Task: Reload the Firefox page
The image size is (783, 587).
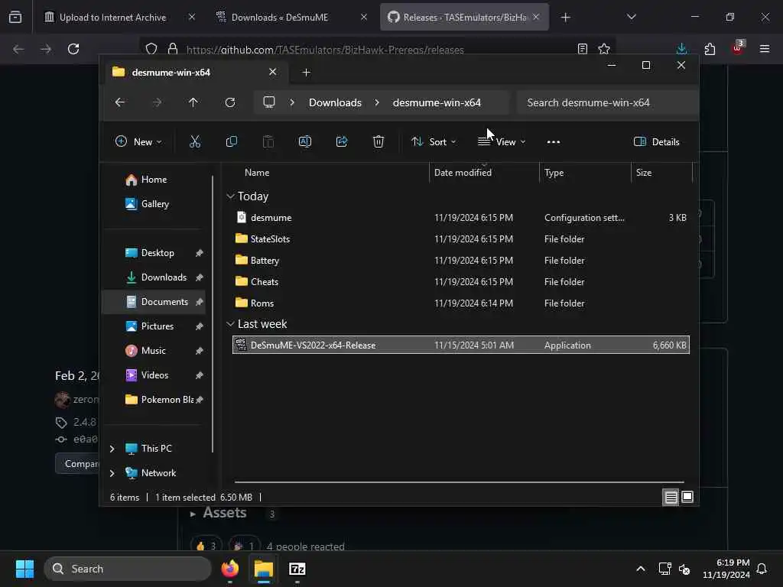Action: [73, 49]
